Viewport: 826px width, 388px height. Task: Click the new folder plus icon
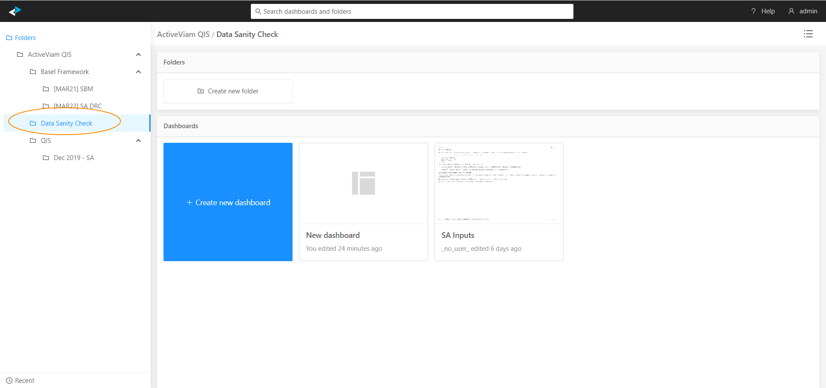coord(200,91)
